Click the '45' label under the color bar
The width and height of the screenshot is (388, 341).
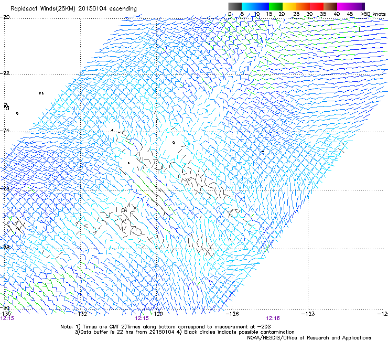click(x=350, y=14)
